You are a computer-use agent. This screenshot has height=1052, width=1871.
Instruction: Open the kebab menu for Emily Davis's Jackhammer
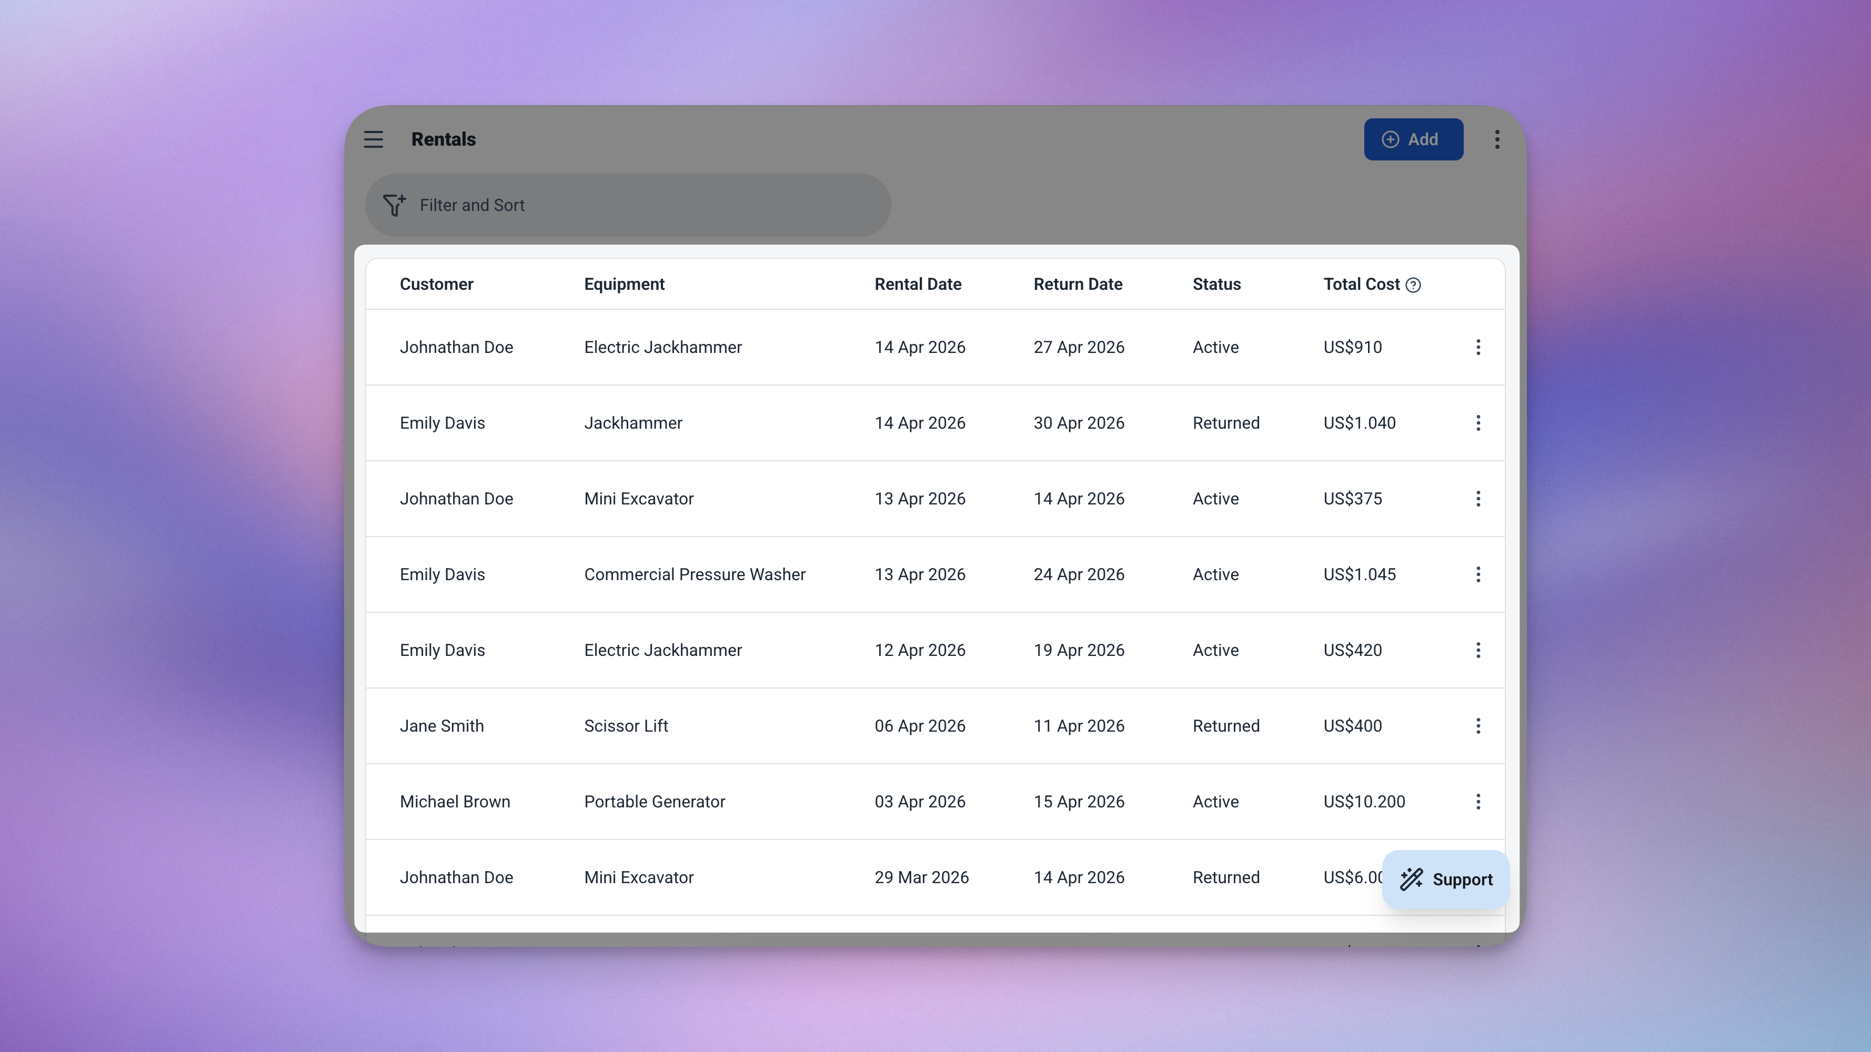pyautogui.click(x=1478, y=422)
